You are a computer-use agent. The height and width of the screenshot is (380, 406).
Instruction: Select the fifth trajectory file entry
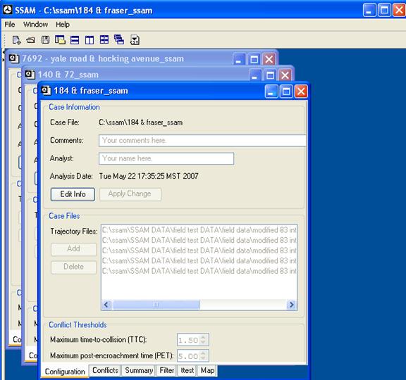pos(199,271)
